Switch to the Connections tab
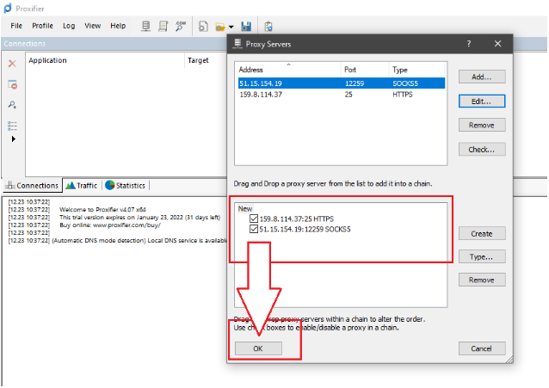The height and width of the screenshot is (388, 549). coord(33,185)
